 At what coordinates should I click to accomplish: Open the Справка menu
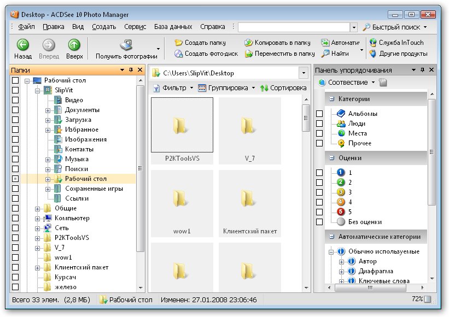(x=213, y=27)
